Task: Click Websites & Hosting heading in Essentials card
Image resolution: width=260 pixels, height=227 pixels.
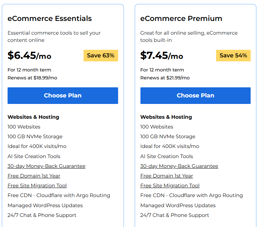Action: 33,117
